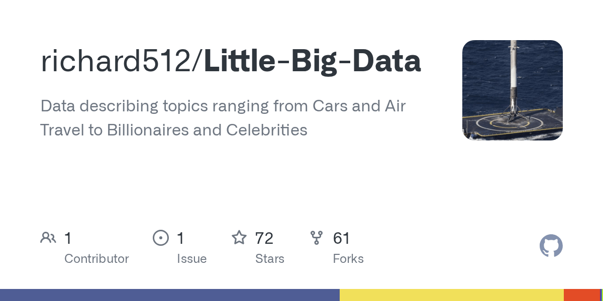The image size is (603, 301).
Task: Click the orange-red language bar segment
Action: [x=581, y=295]
